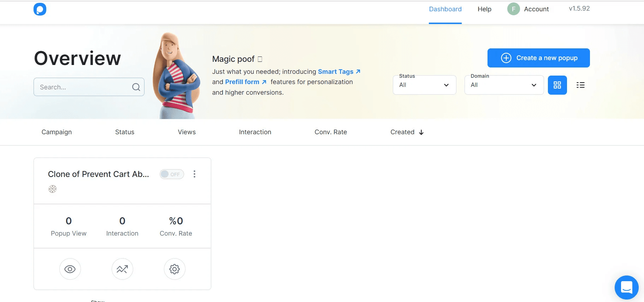644x302 pixels.
Task: Open campaign settings gear icon
Action: [x=175, y=269]
